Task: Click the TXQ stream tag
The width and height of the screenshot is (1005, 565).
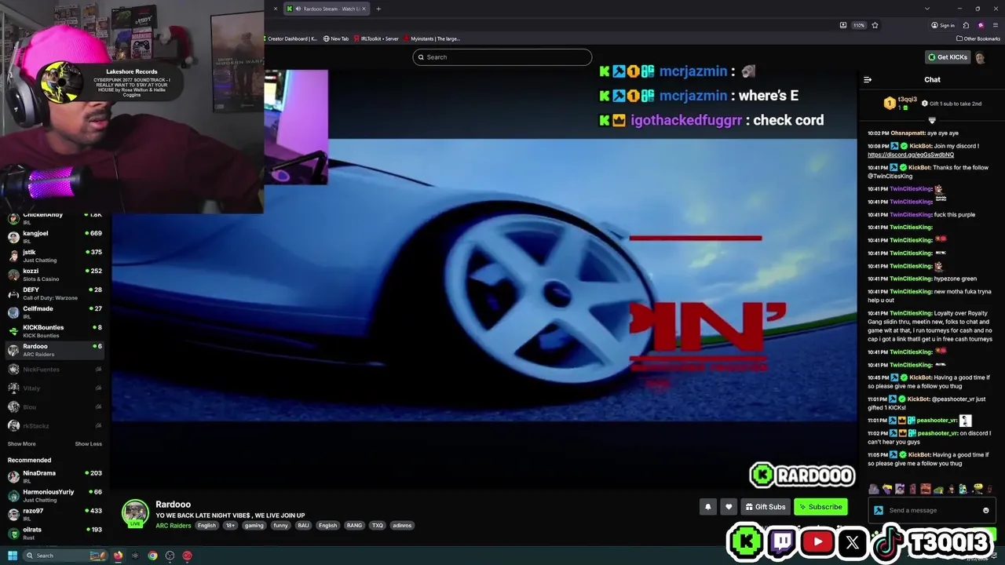Action: (x=378, y=526)
